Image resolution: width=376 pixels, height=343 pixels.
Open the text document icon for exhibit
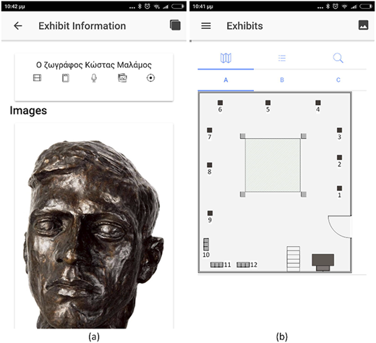66,78
